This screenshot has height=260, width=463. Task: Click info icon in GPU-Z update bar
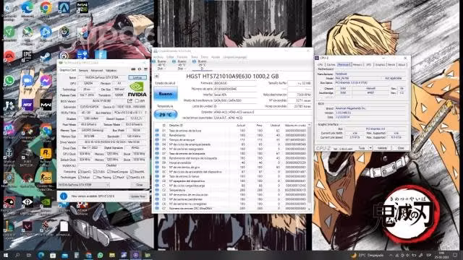pos(64,196)
